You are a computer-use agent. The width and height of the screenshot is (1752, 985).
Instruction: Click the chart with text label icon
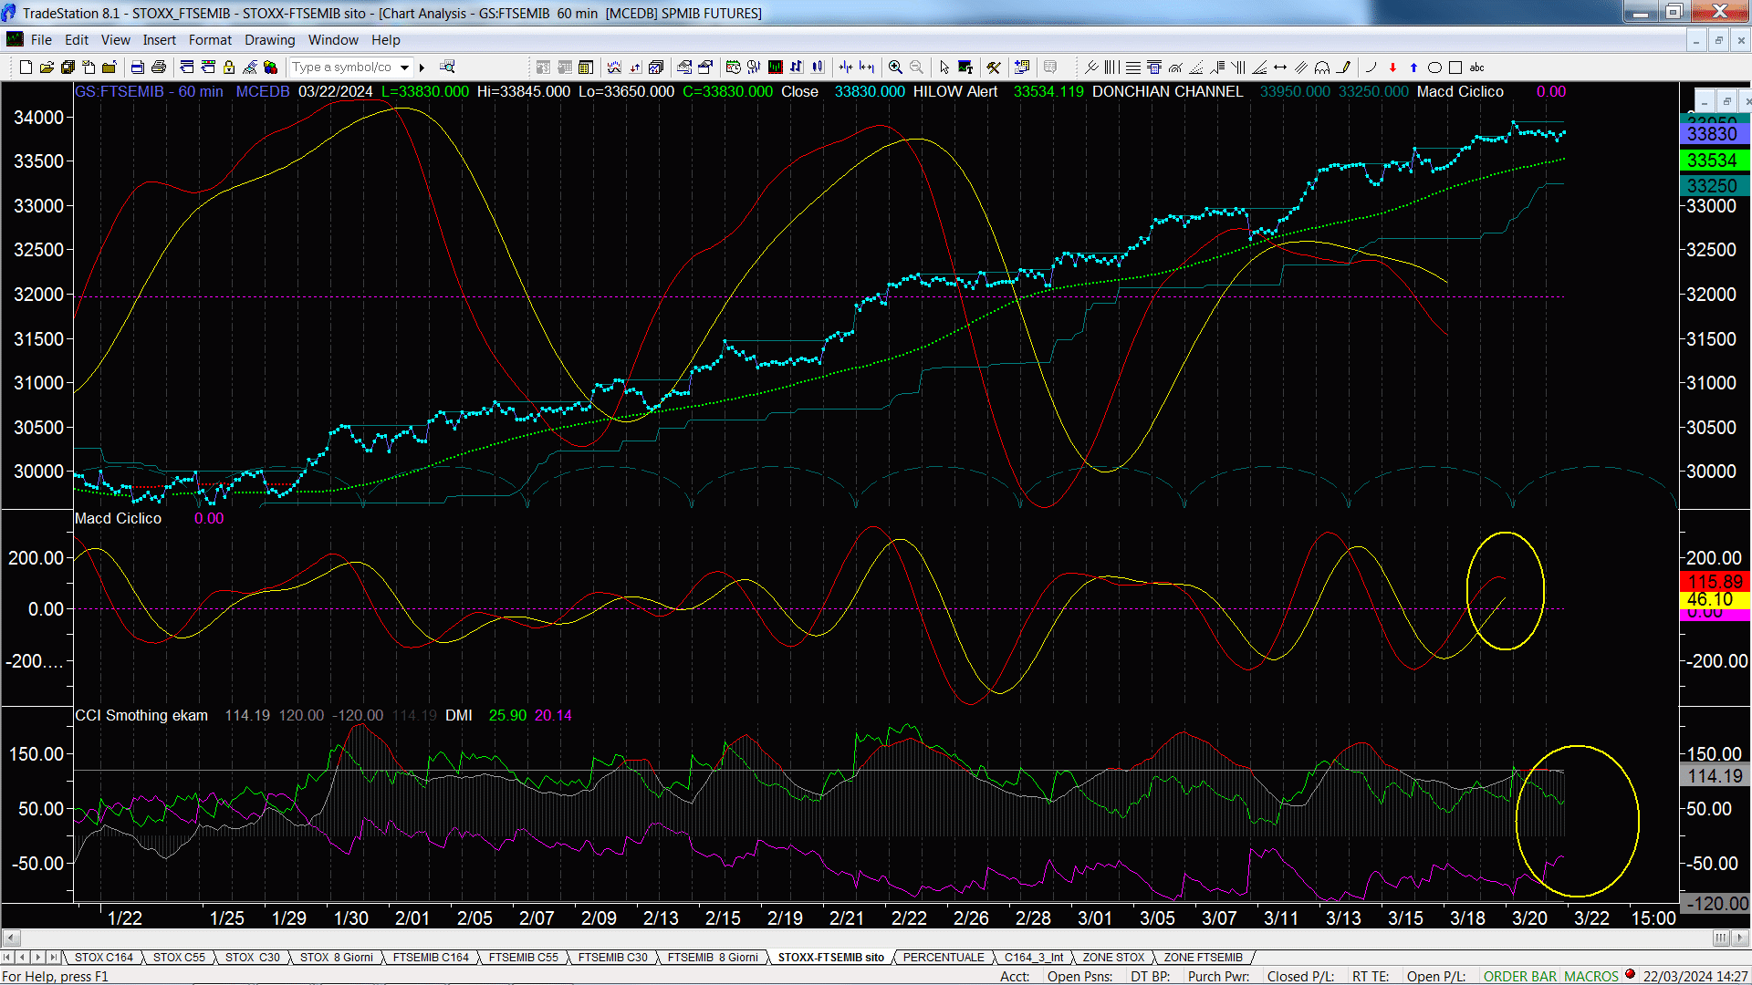pos(965,67)
